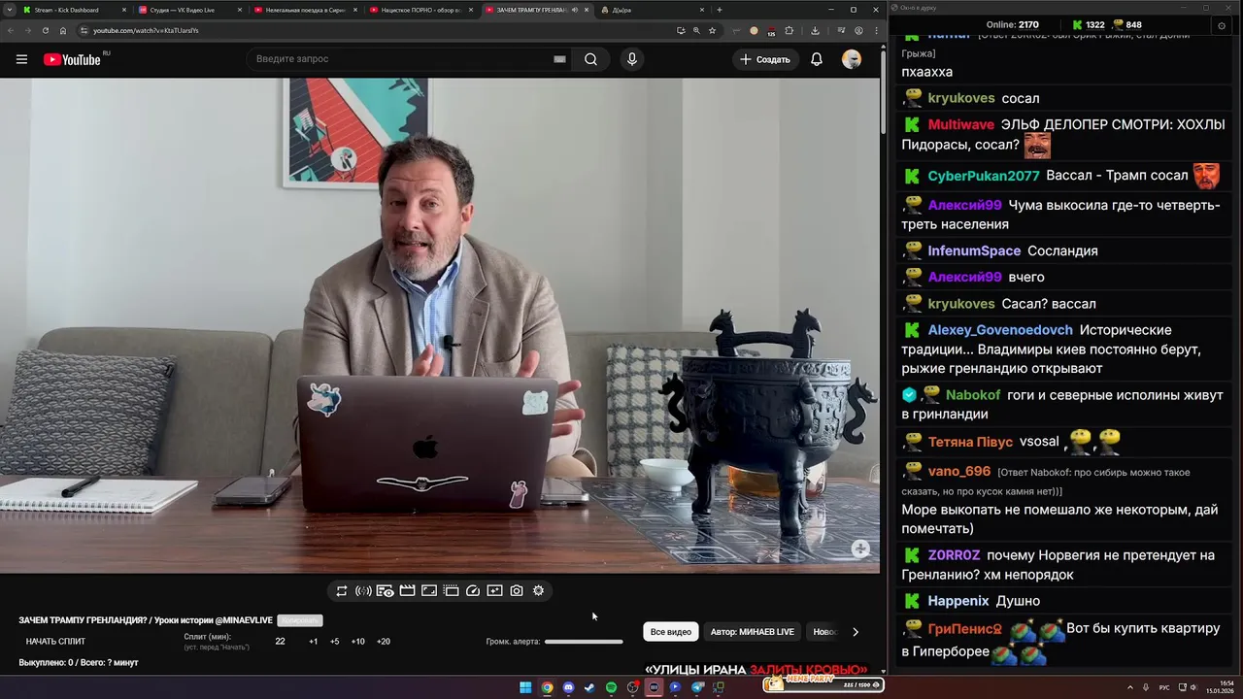The image size is (1243, 699).
Task: Expand more filter chips with right arrow
Action: [855, 632]
